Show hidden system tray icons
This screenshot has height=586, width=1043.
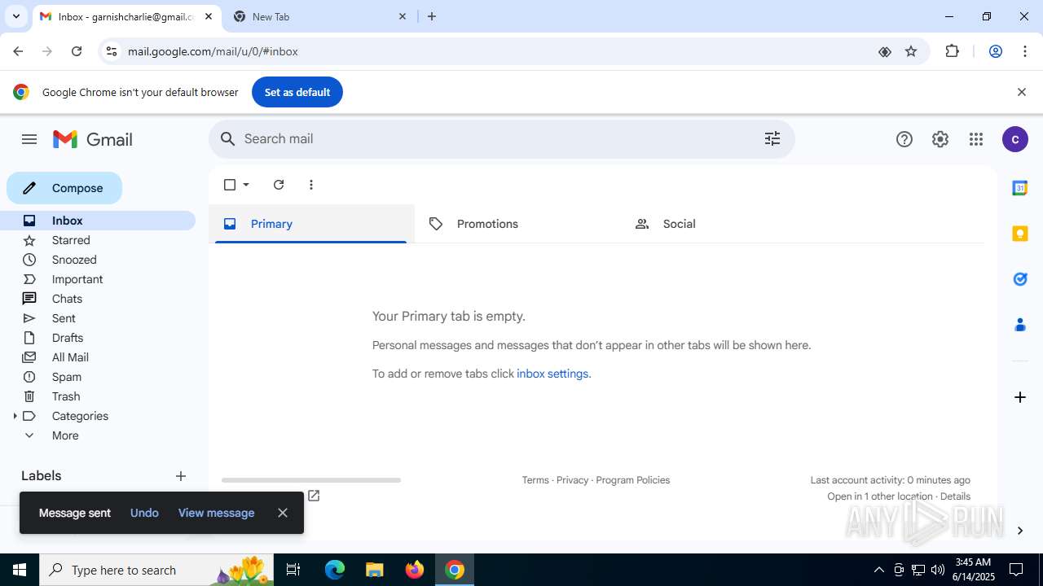tap(878, 570)
